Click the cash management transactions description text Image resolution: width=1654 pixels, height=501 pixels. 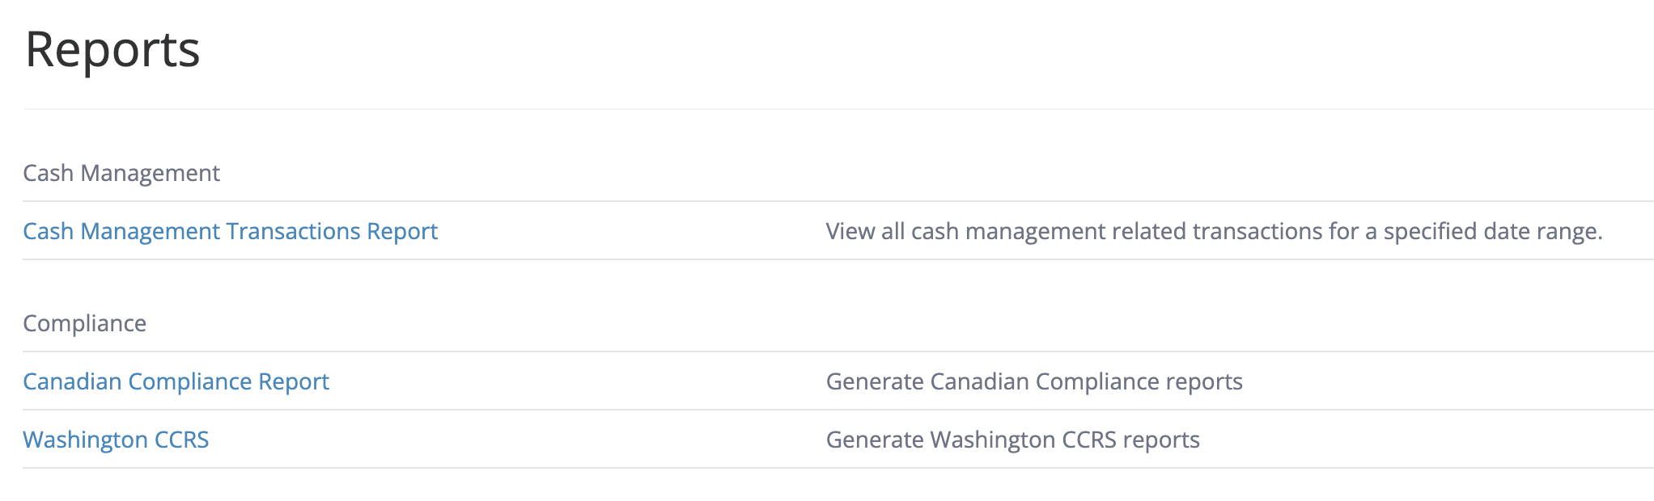point(1213,231)
